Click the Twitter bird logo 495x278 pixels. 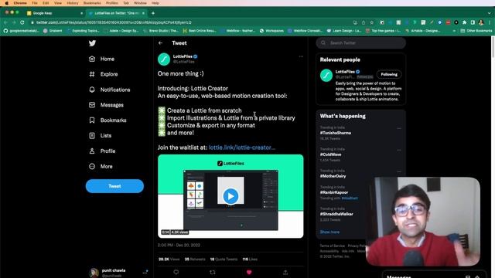pos(92,43)
